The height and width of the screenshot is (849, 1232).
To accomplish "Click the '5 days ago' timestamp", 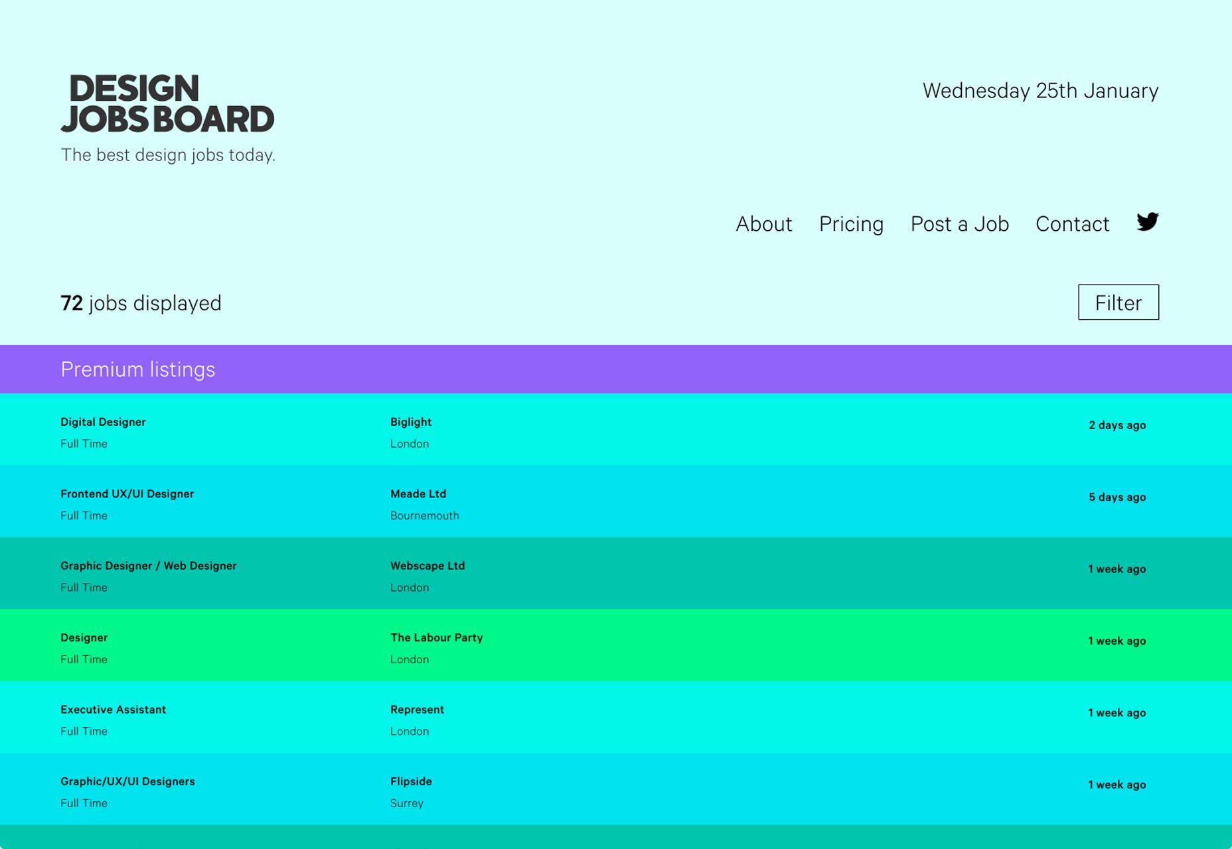I will point(1117,497).
